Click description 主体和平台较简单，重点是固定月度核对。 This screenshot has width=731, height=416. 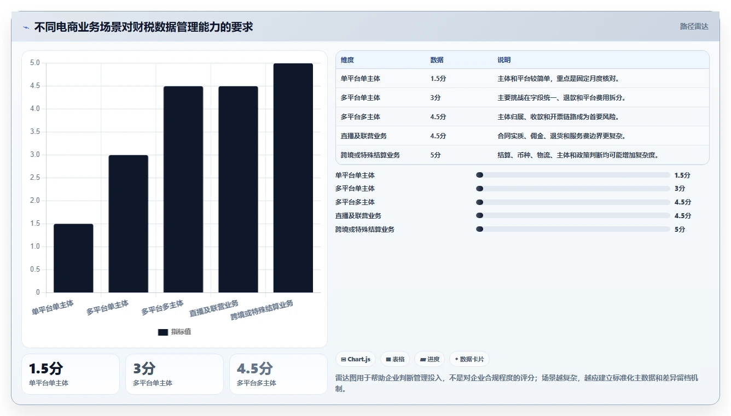558,79
